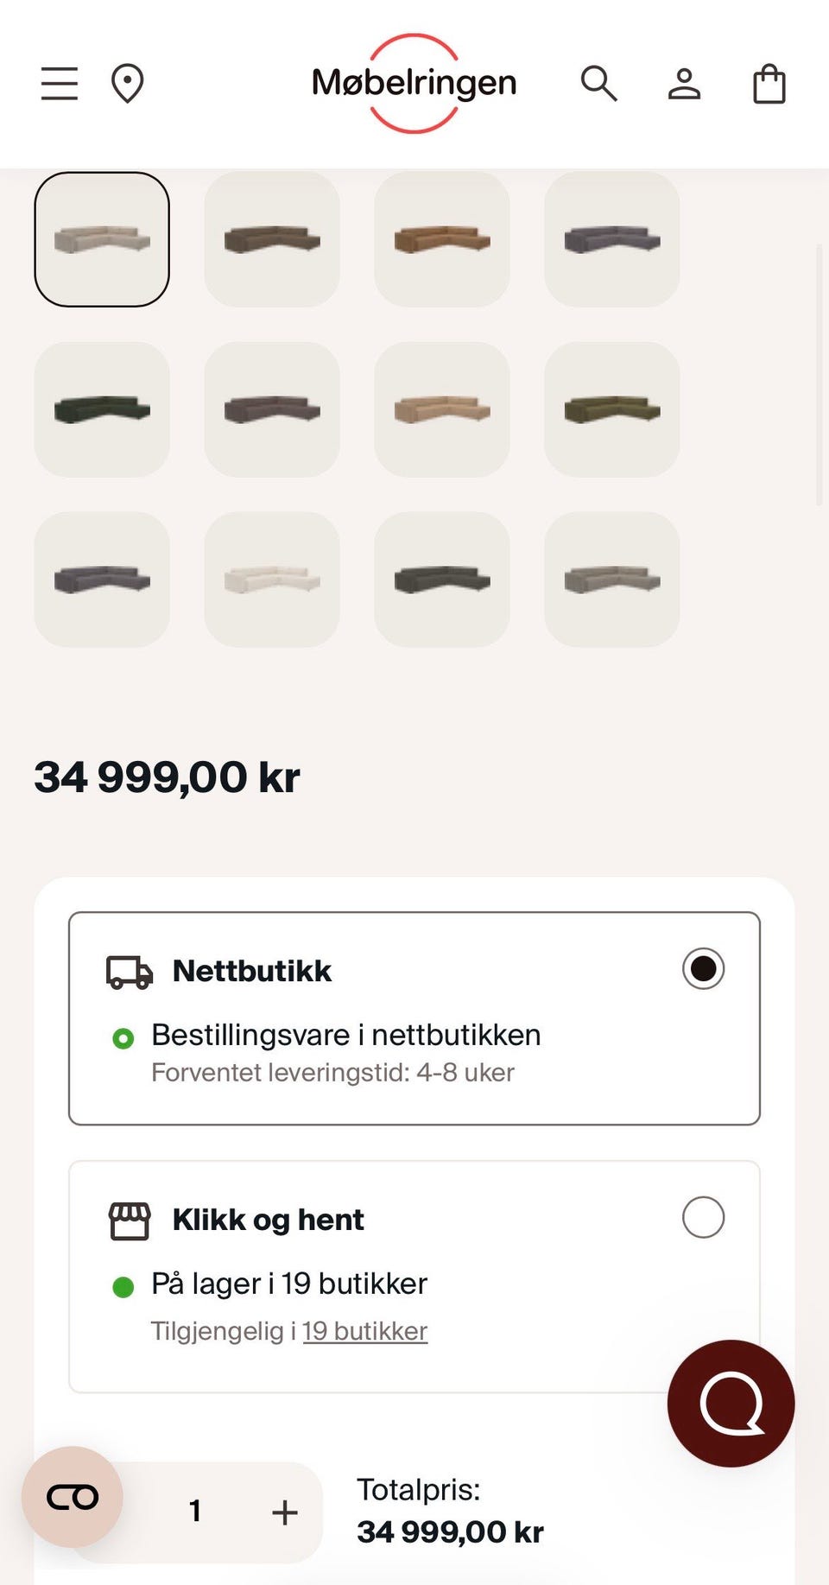This screenshot has width=829, height=1585.
Task: Open the chat bubble widget
Action: point(731,1403)
